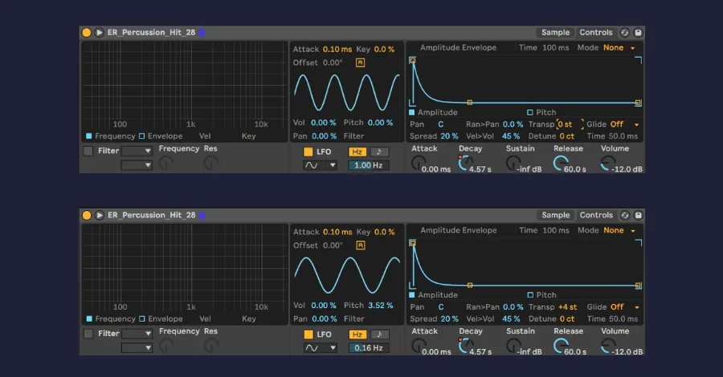Play sample preview in the top Simpler
This screenshot has height=377, width=723.
[99, 32]
